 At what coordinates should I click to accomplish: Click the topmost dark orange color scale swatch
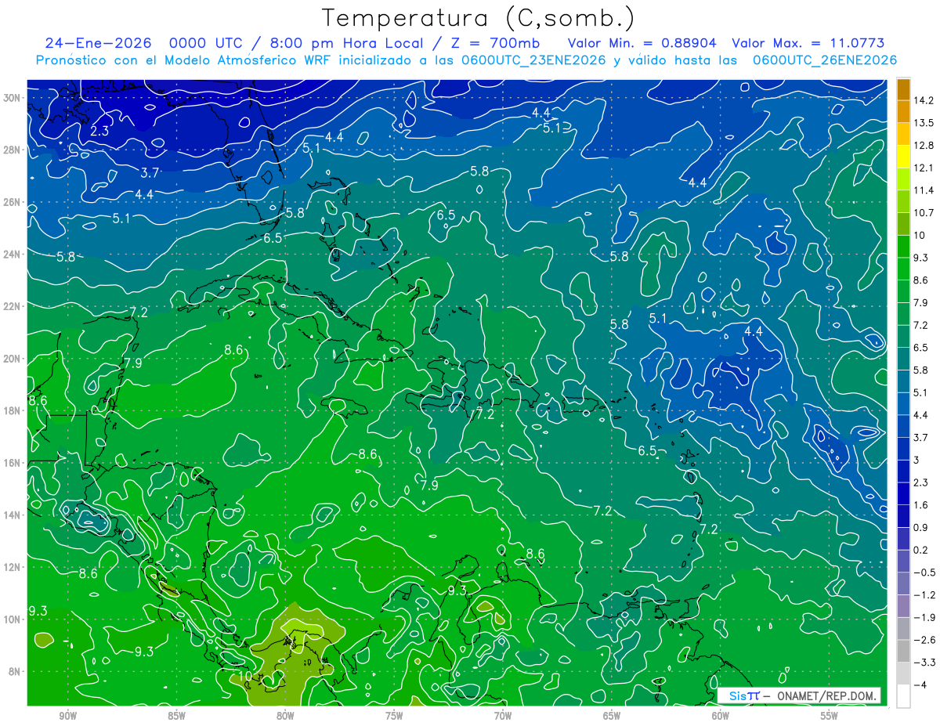coord(903,88)
